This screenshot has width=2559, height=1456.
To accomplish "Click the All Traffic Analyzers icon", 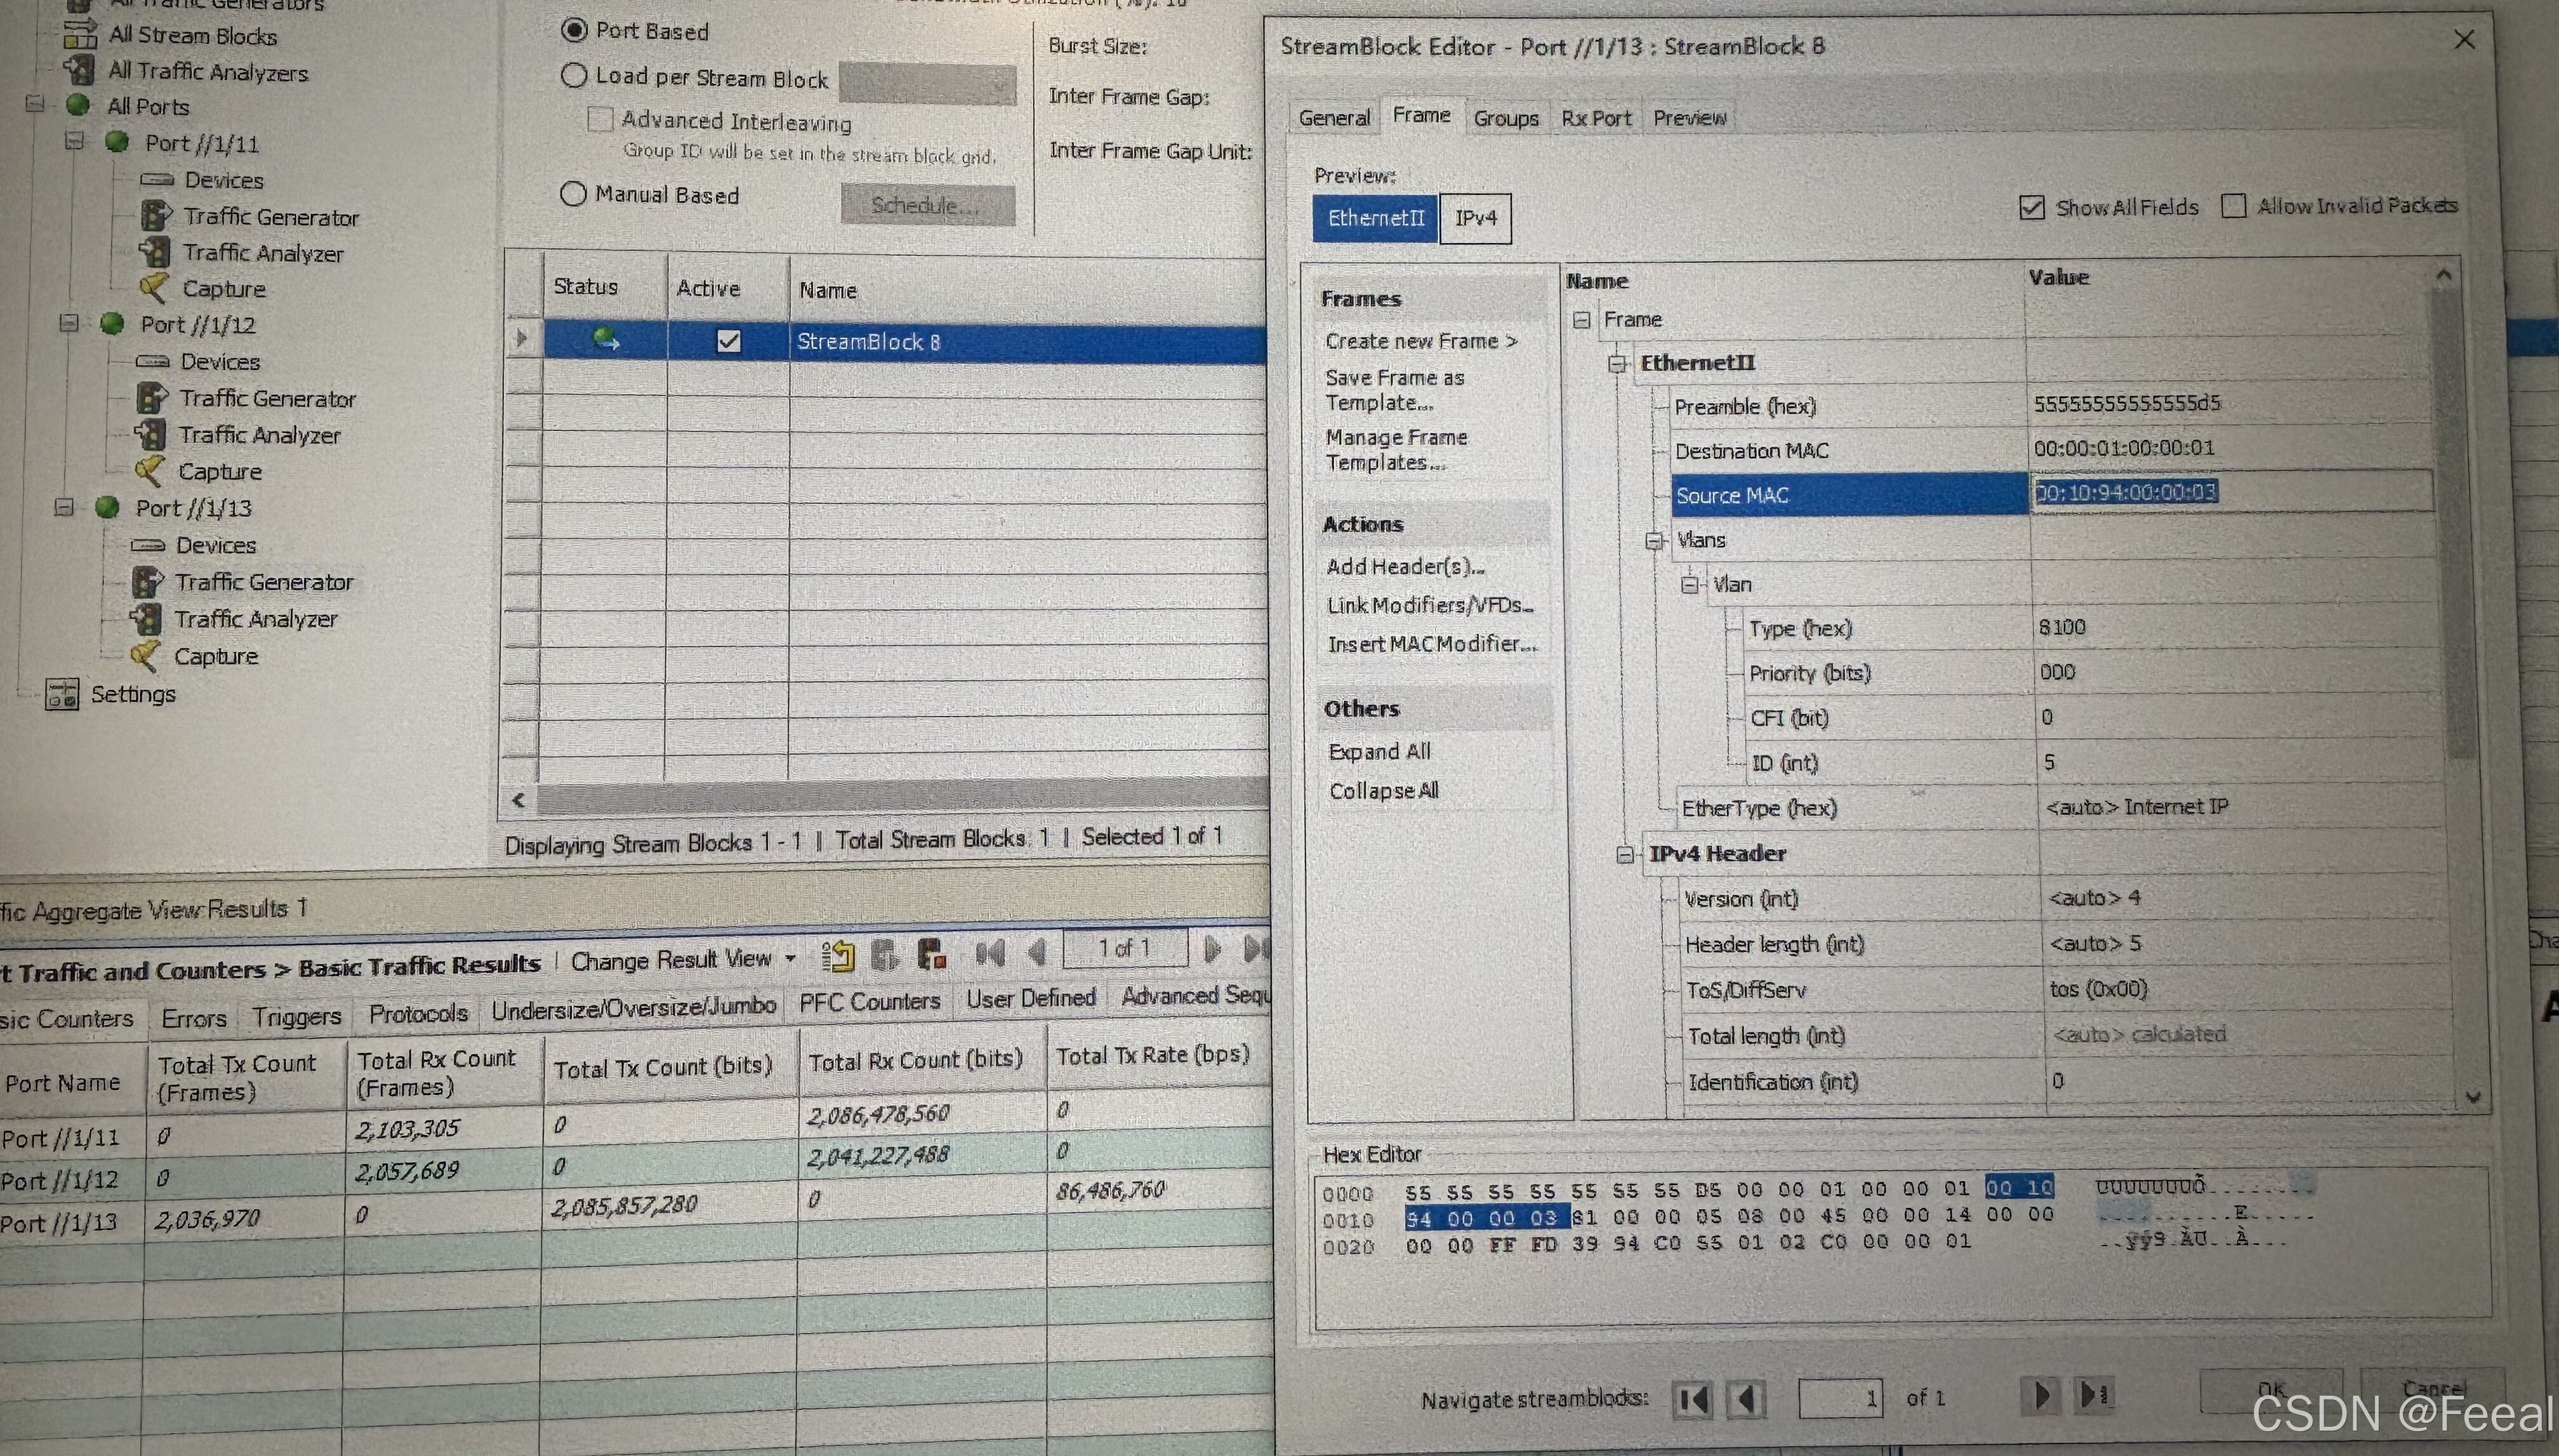I will (79, 70).
